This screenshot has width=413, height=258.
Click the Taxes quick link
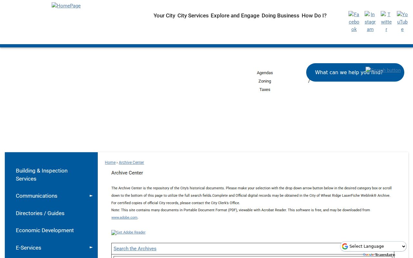coord(265,90)
